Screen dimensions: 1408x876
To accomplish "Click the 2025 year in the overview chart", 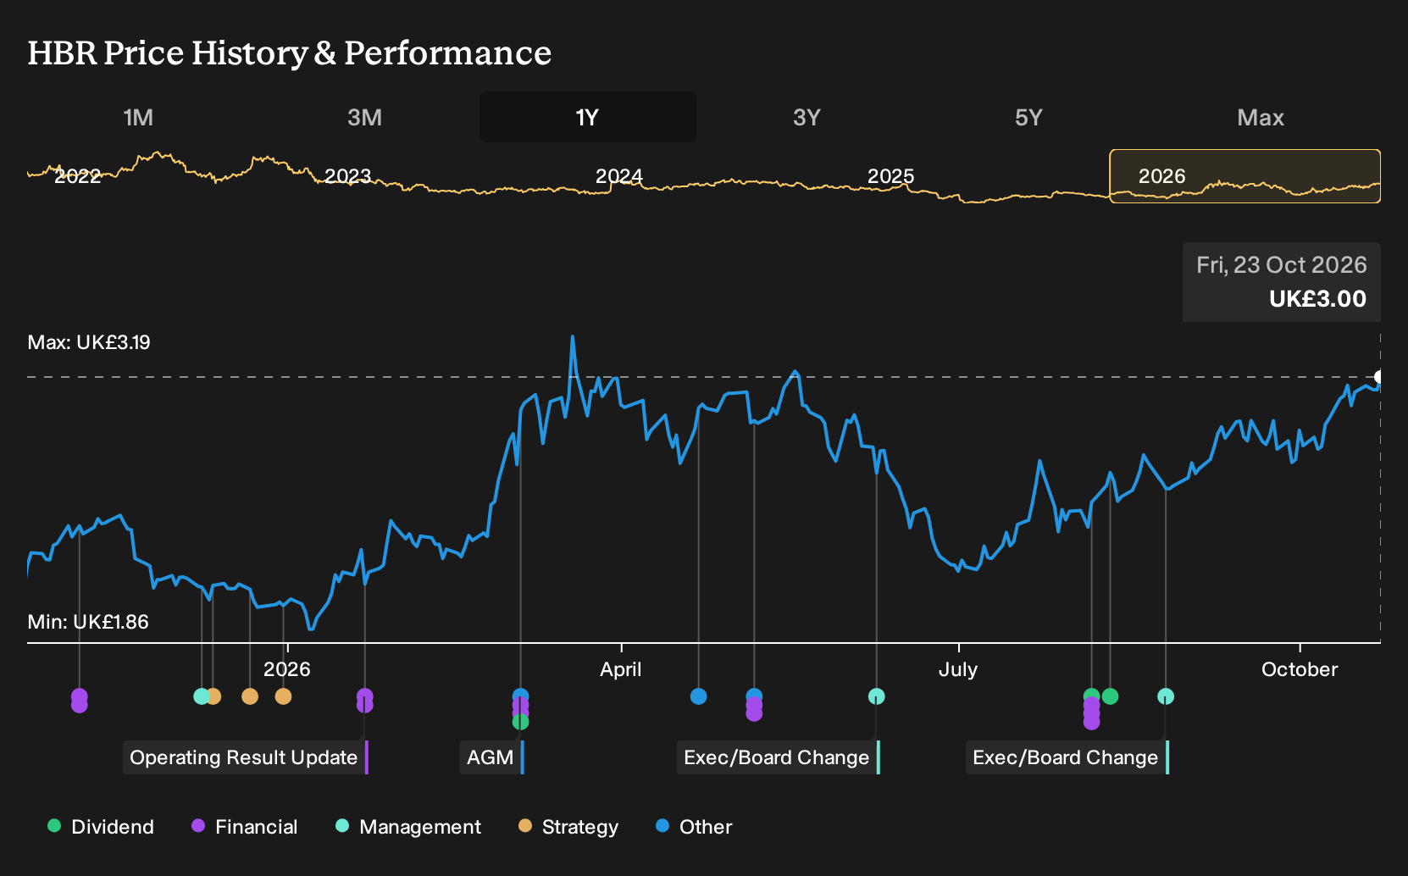I will [x=891, y=176].
